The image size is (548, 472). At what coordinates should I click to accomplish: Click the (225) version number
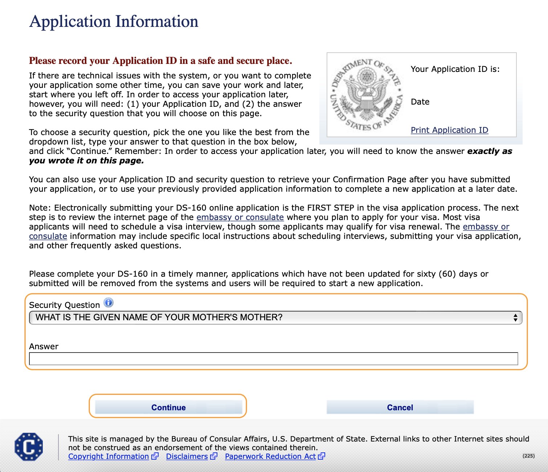tap(528, 456)
